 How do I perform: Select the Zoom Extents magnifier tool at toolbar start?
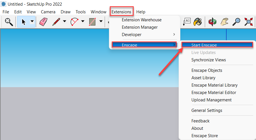tap(9, 22)
